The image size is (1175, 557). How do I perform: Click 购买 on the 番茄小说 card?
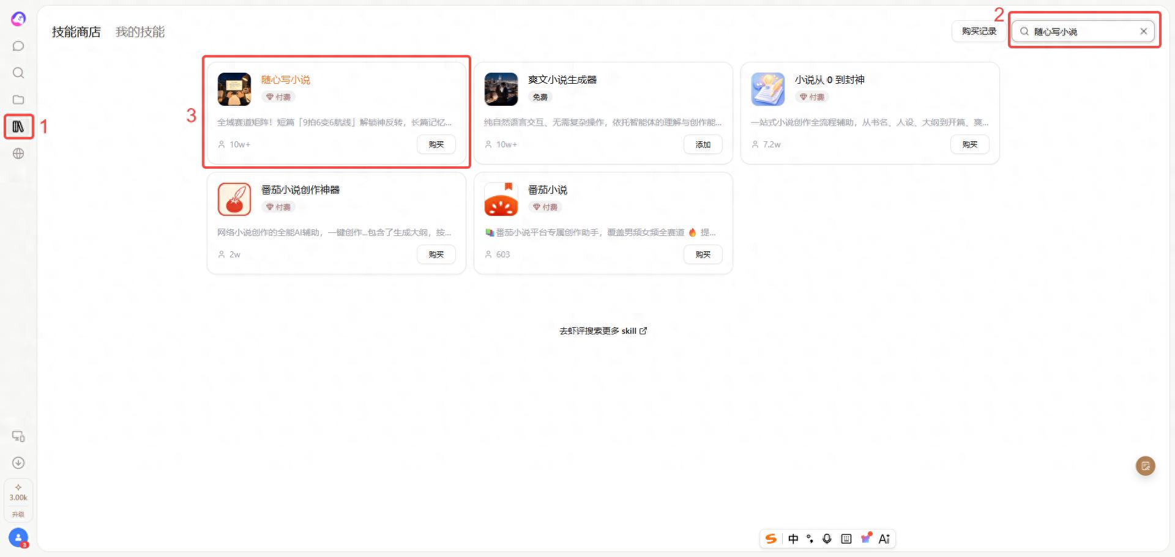703,254
